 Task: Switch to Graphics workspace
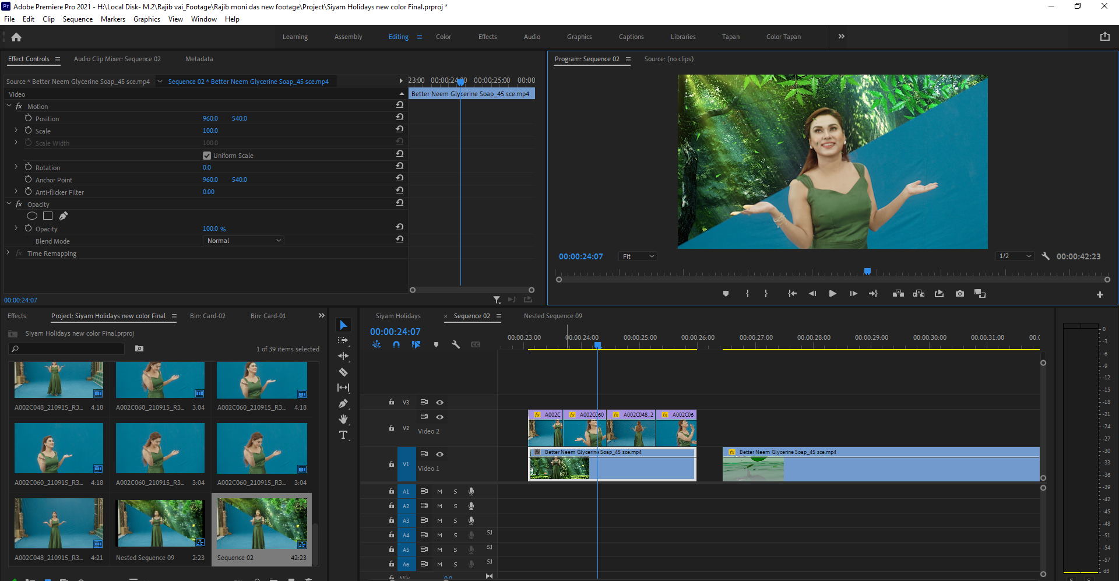click(x=579, y=37)
